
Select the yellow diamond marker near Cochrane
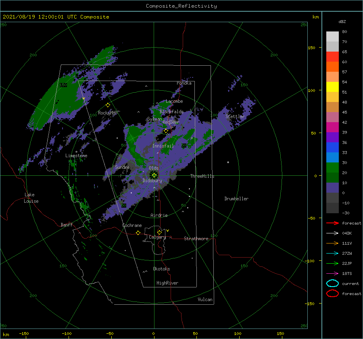pos(138,233)
